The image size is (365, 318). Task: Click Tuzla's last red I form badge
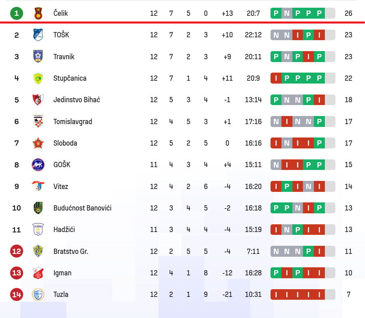[319, 294]
